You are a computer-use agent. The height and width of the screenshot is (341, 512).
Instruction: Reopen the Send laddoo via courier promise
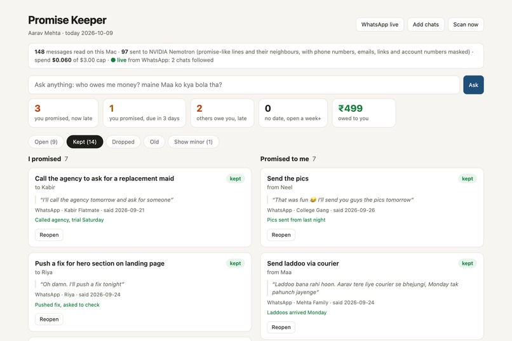pos(281,327)
